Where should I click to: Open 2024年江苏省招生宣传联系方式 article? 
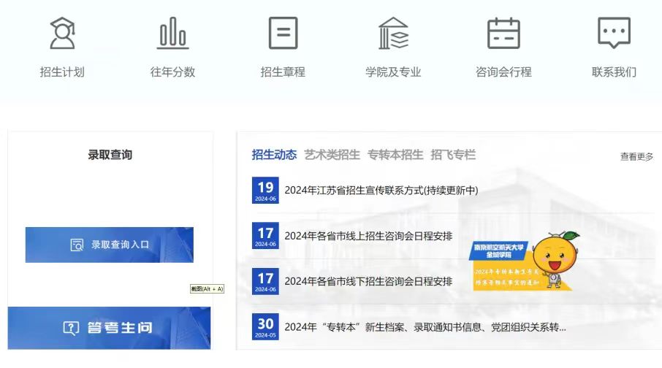point(381,191)
